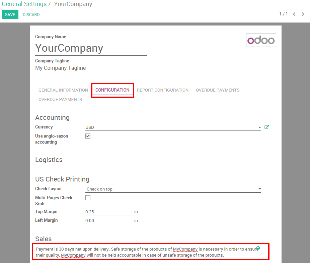Uncheck Use anglo-saxon accounting
Viewport: 310px width, 263px height.
click(88, 136)
